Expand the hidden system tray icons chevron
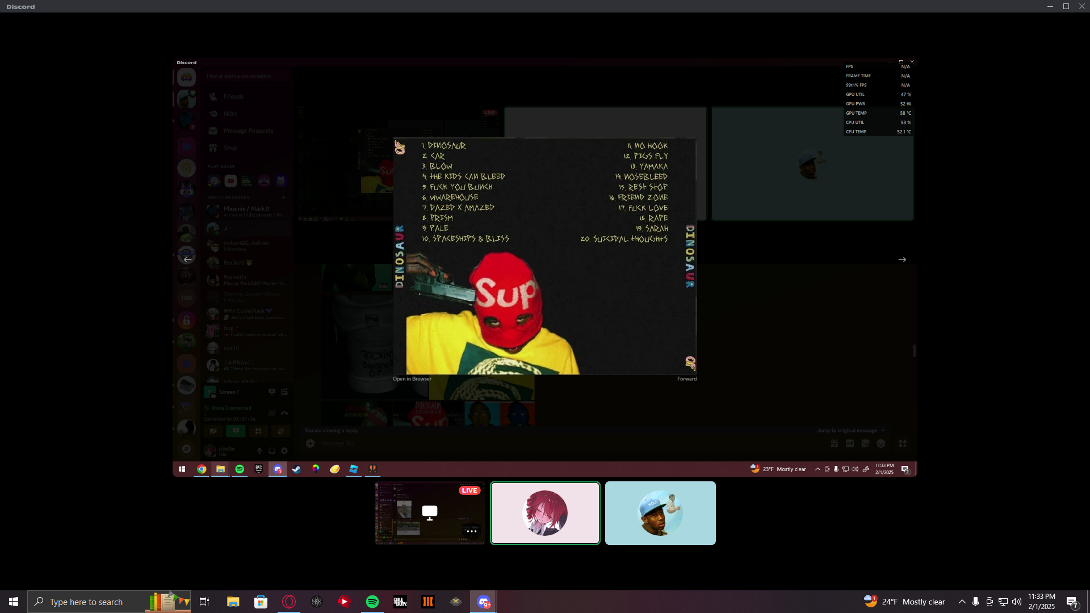This screenshot has height=613, width=1090. click(x=962, y=602)
